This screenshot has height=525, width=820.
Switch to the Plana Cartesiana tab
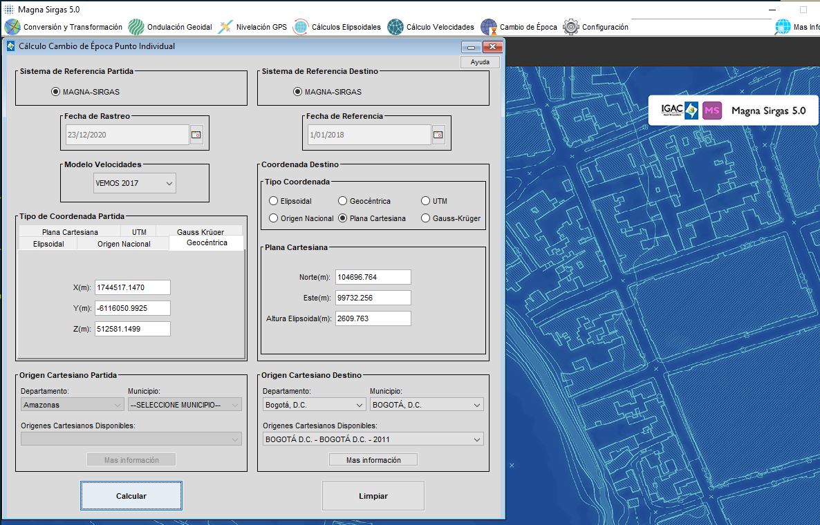point(70,232)
